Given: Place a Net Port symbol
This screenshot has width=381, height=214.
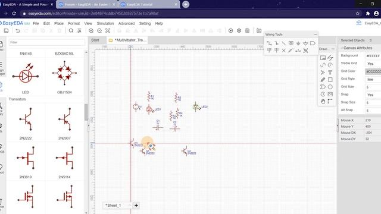Looking at the screenshot, I should (x=313, y=43).
